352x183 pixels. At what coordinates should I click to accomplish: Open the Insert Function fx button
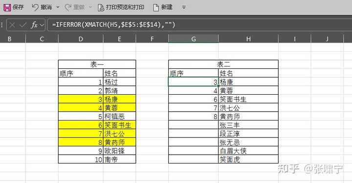coord(34,24)
